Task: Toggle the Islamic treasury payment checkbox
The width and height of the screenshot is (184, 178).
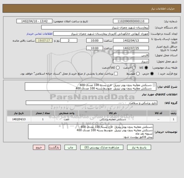Action: [x=116, y=74]
